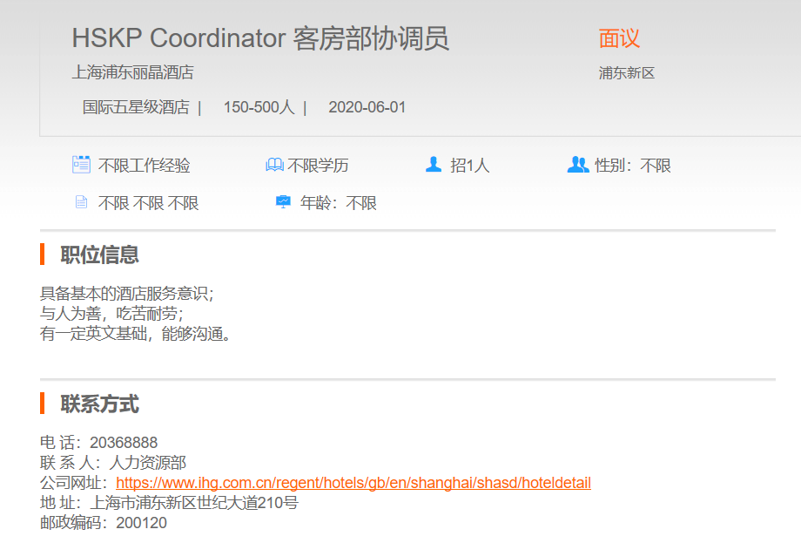Click the presentation board icon beside 年龄

click(x=283, y=202)
